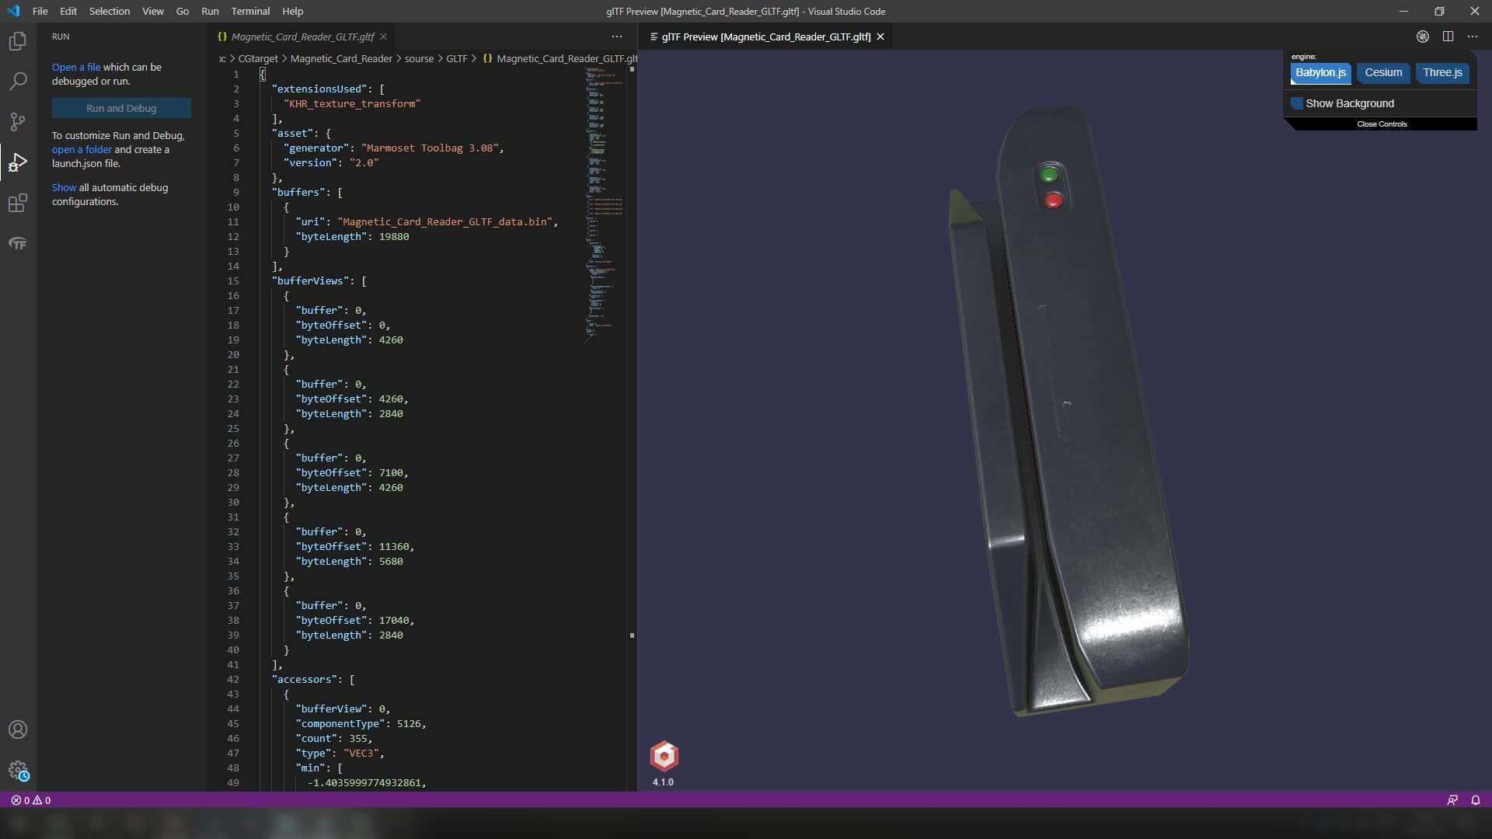Open the Terminal menu
Image resolution: width=1492 pixels, height=839 pixels.
tap(250, 11)
